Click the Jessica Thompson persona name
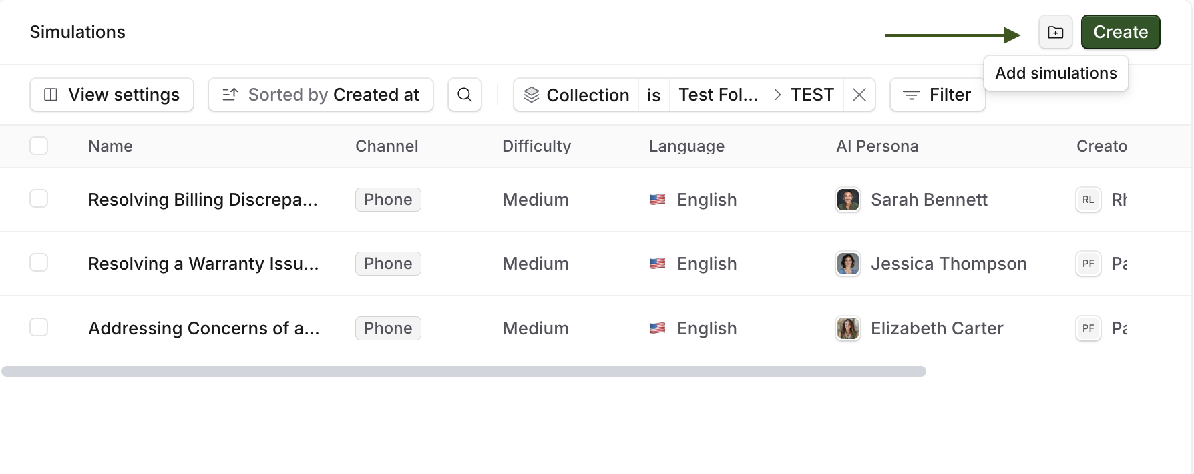Screen dimensions: 1194x474 (x=949, y=264)
